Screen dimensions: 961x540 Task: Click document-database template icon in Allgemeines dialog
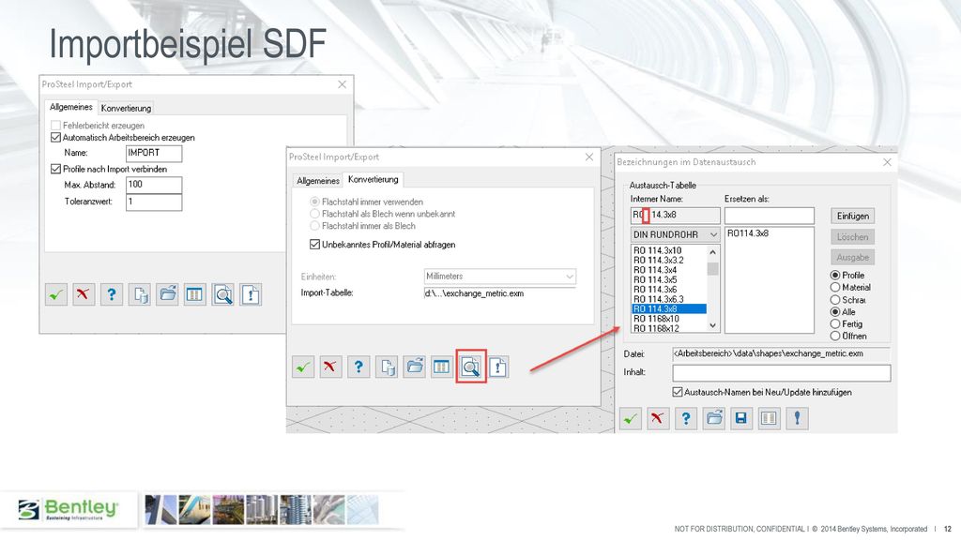(140, 295)
